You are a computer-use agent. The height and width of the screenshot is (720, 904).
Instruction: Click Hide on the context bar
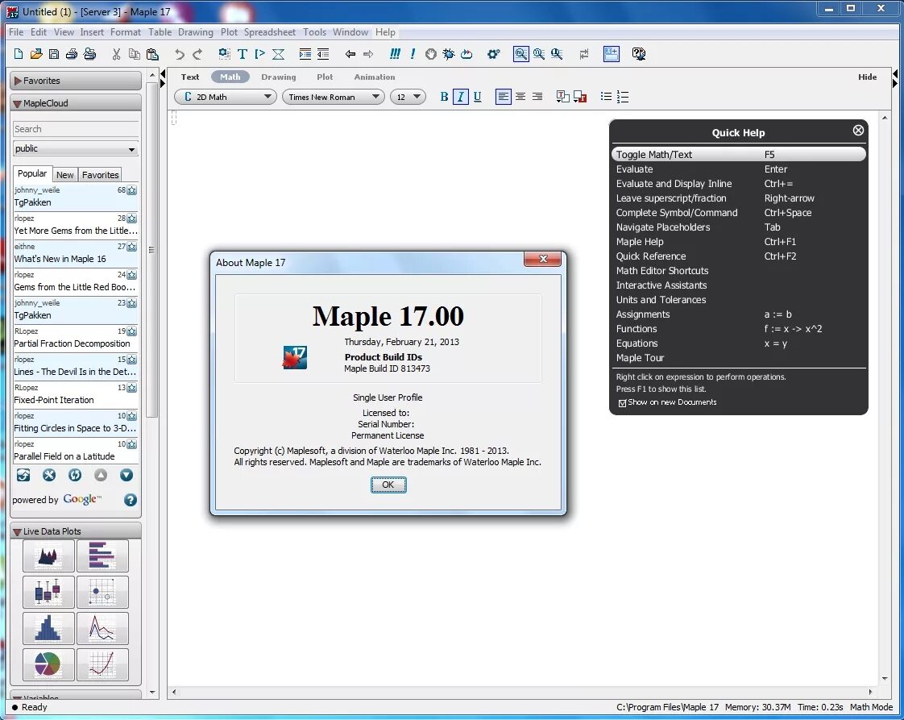tap(867, 77)
